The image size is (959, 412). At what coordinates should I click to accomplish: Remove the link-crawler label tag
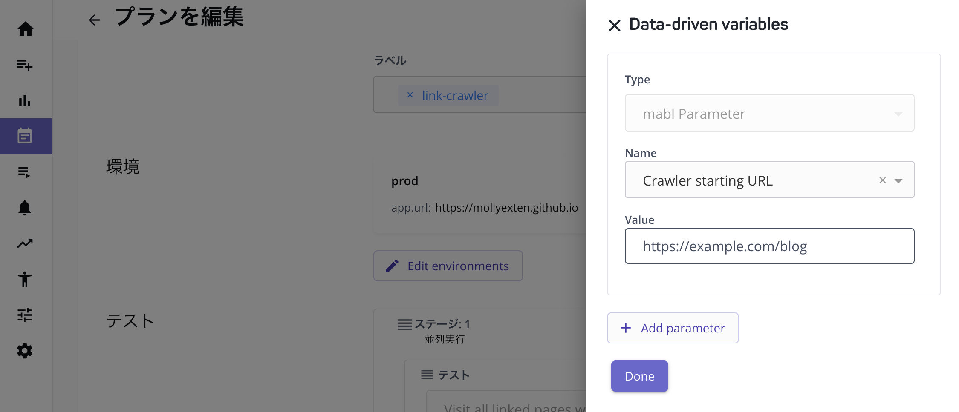pos(410,95)
